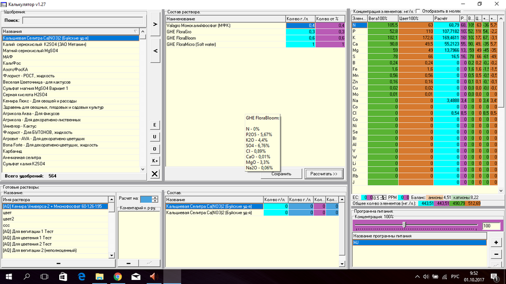Open Windows Start menu
This screenshot has width=506, height=284.
(x=9, y=276)
